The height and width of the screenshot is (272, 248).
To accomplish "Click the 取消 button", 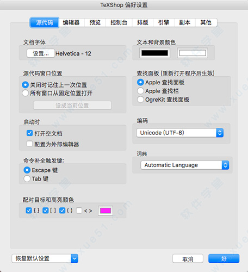I will 188,258.
